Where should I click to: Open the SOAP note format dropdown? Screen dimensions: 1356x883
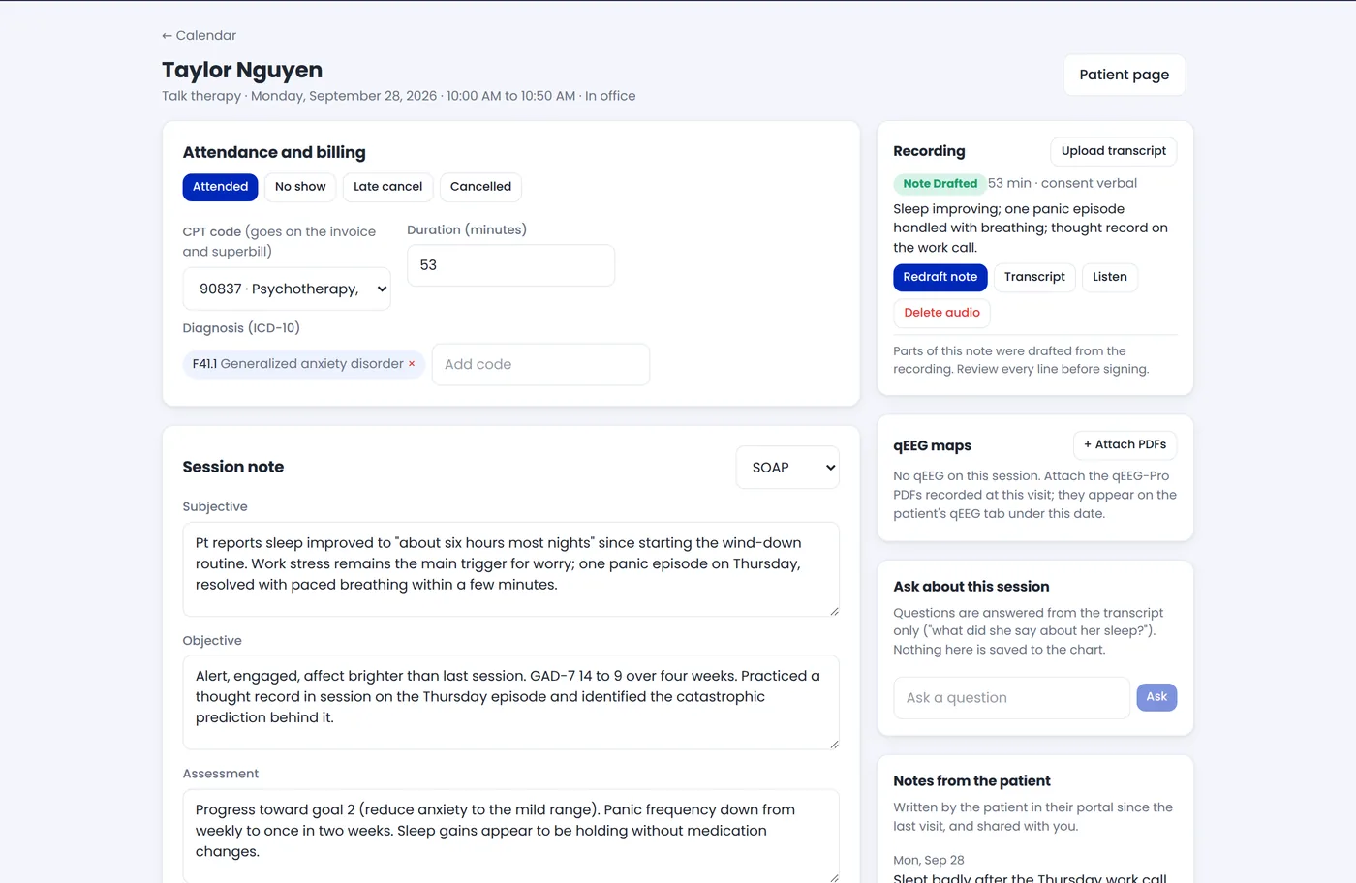coord(787,467)
